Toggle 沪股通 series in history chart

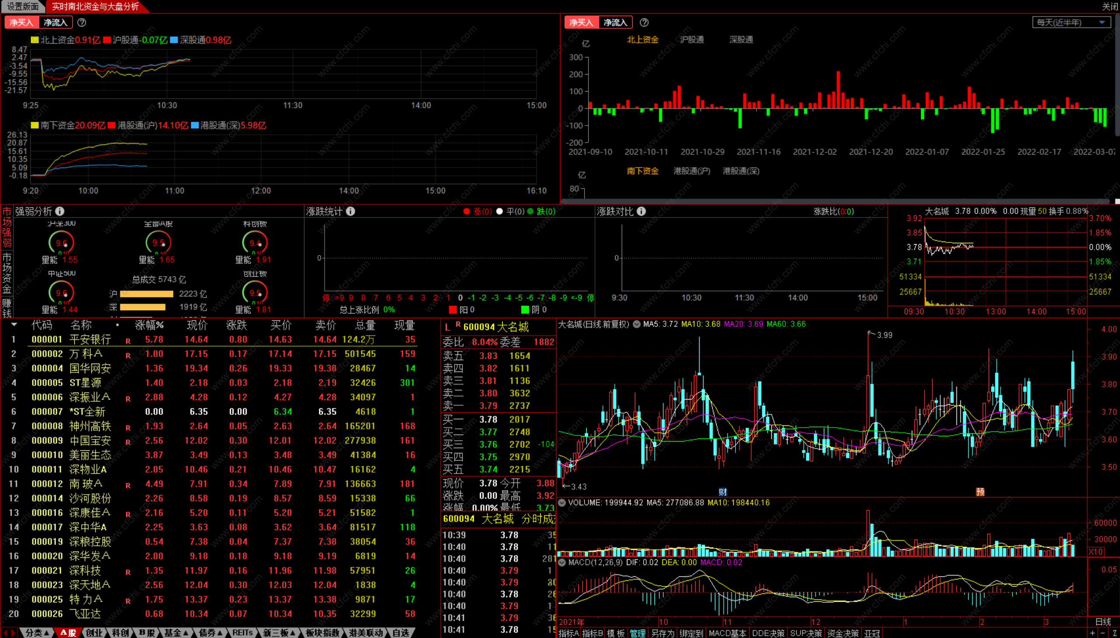[692, 39]
